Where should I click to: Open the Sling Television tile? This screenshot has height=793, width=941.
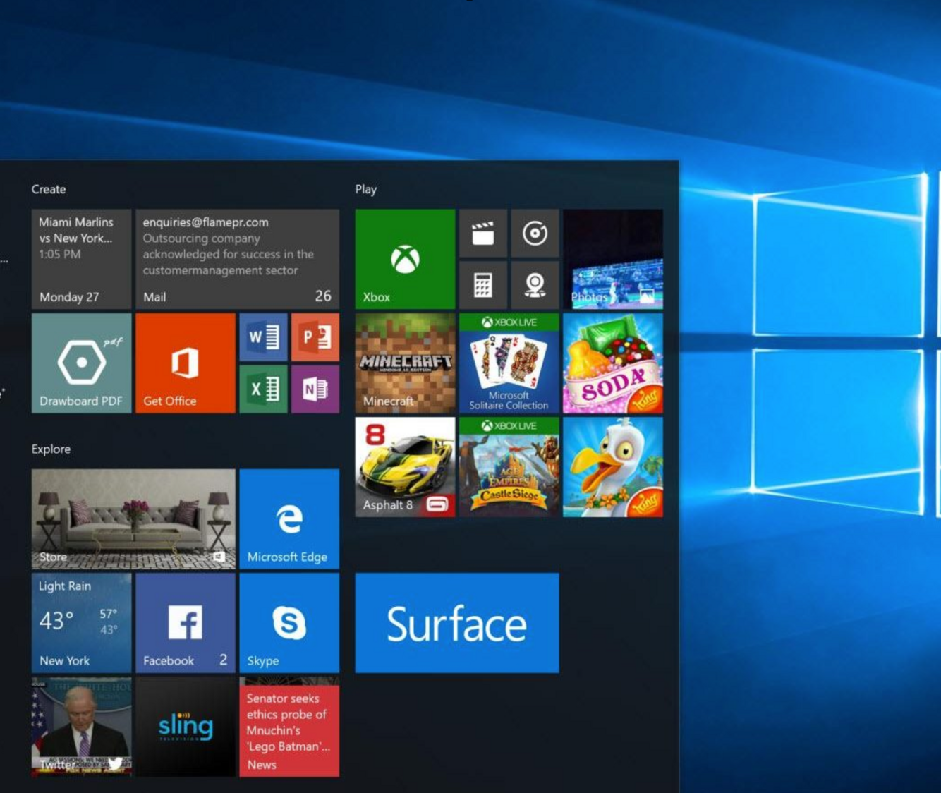click(186, 727)
